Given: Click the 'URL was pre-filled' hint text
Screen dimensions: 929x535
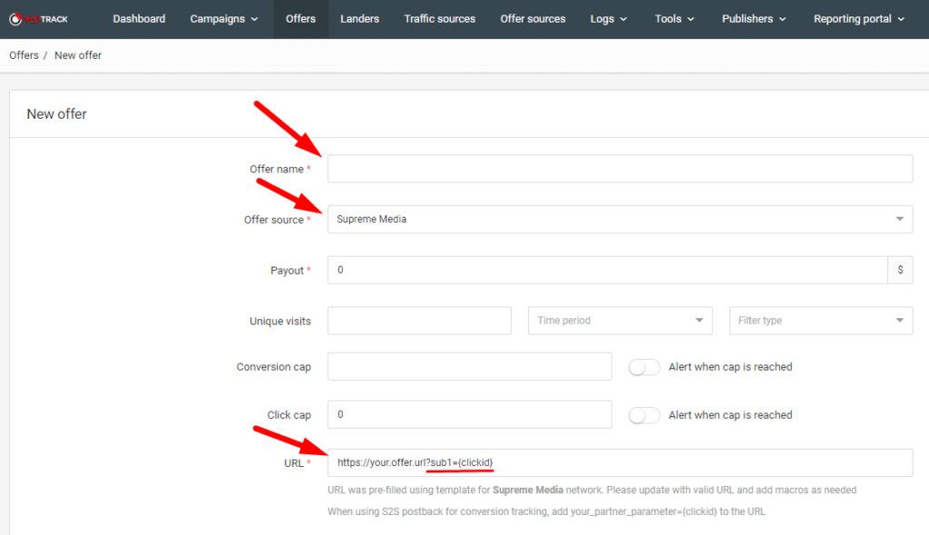Looking at the screenshot, I should [x=592, y=490].
